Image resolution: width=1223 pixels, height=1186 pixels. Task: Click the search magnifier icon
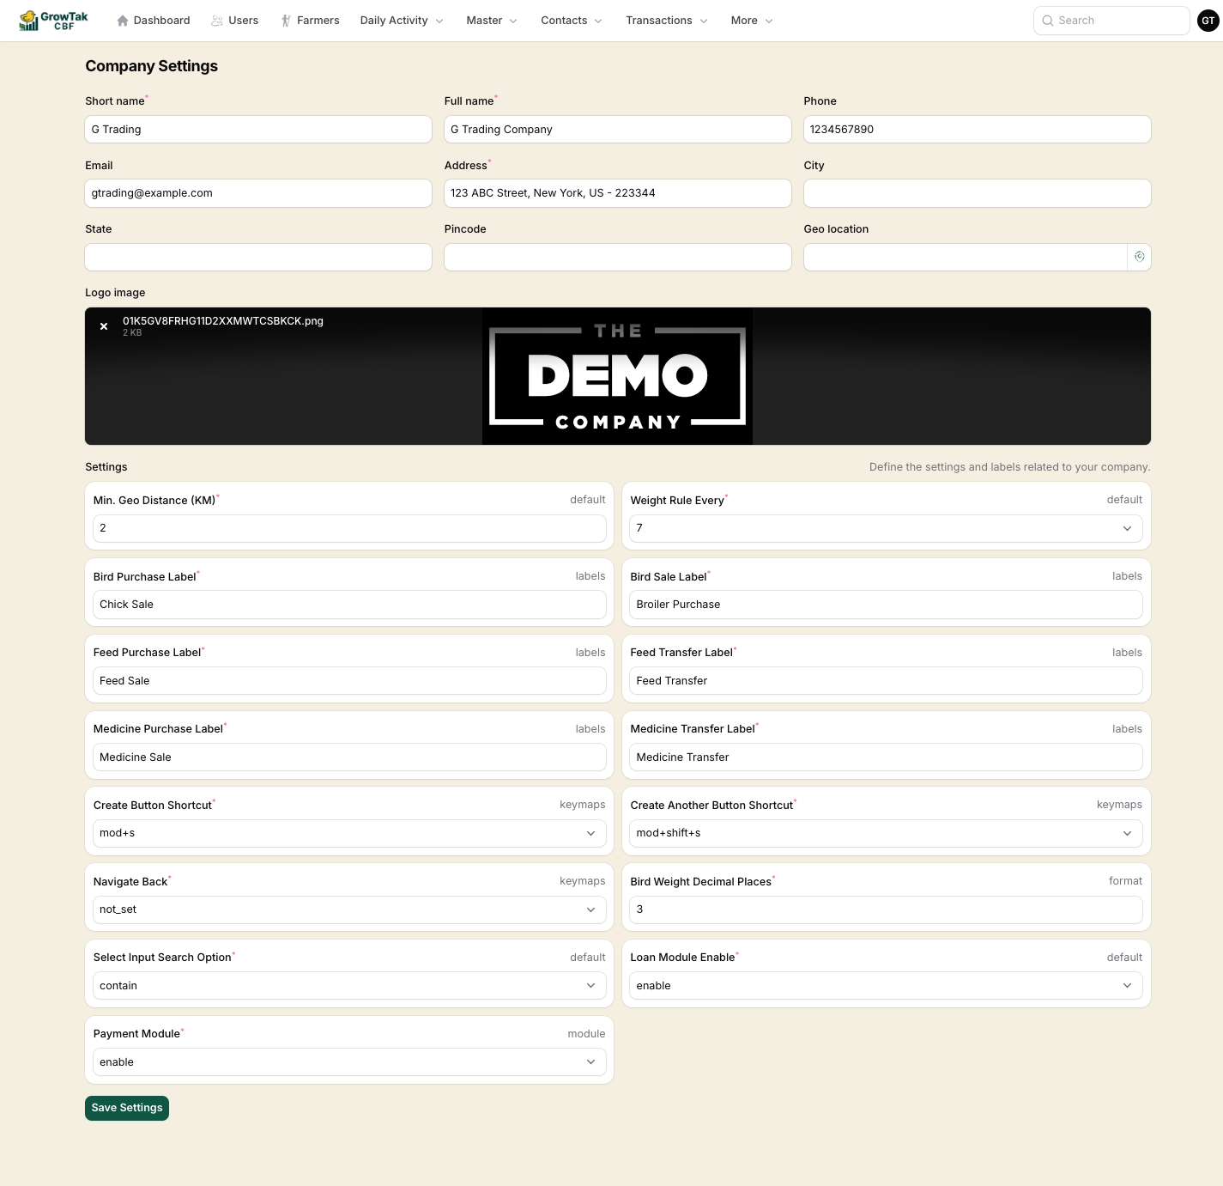[1048, 21]
